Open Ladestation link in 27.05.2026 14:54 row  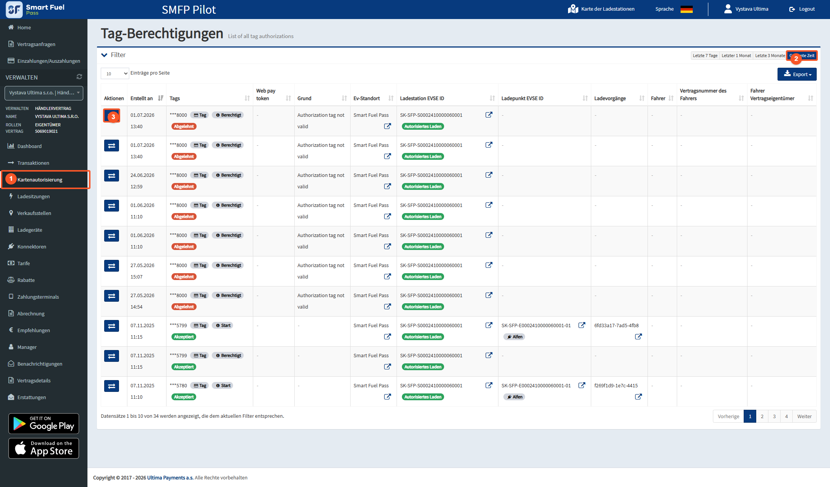tap(489, 295)
